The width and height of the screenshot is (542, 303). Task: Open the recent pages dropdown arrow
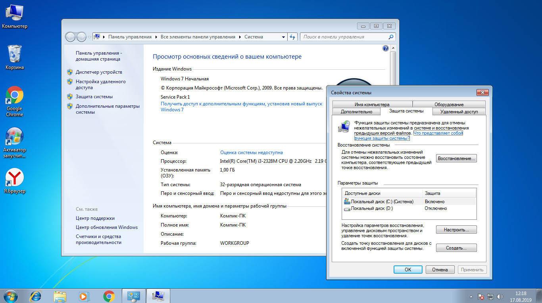pyautogui.click(x=90, y=37)
